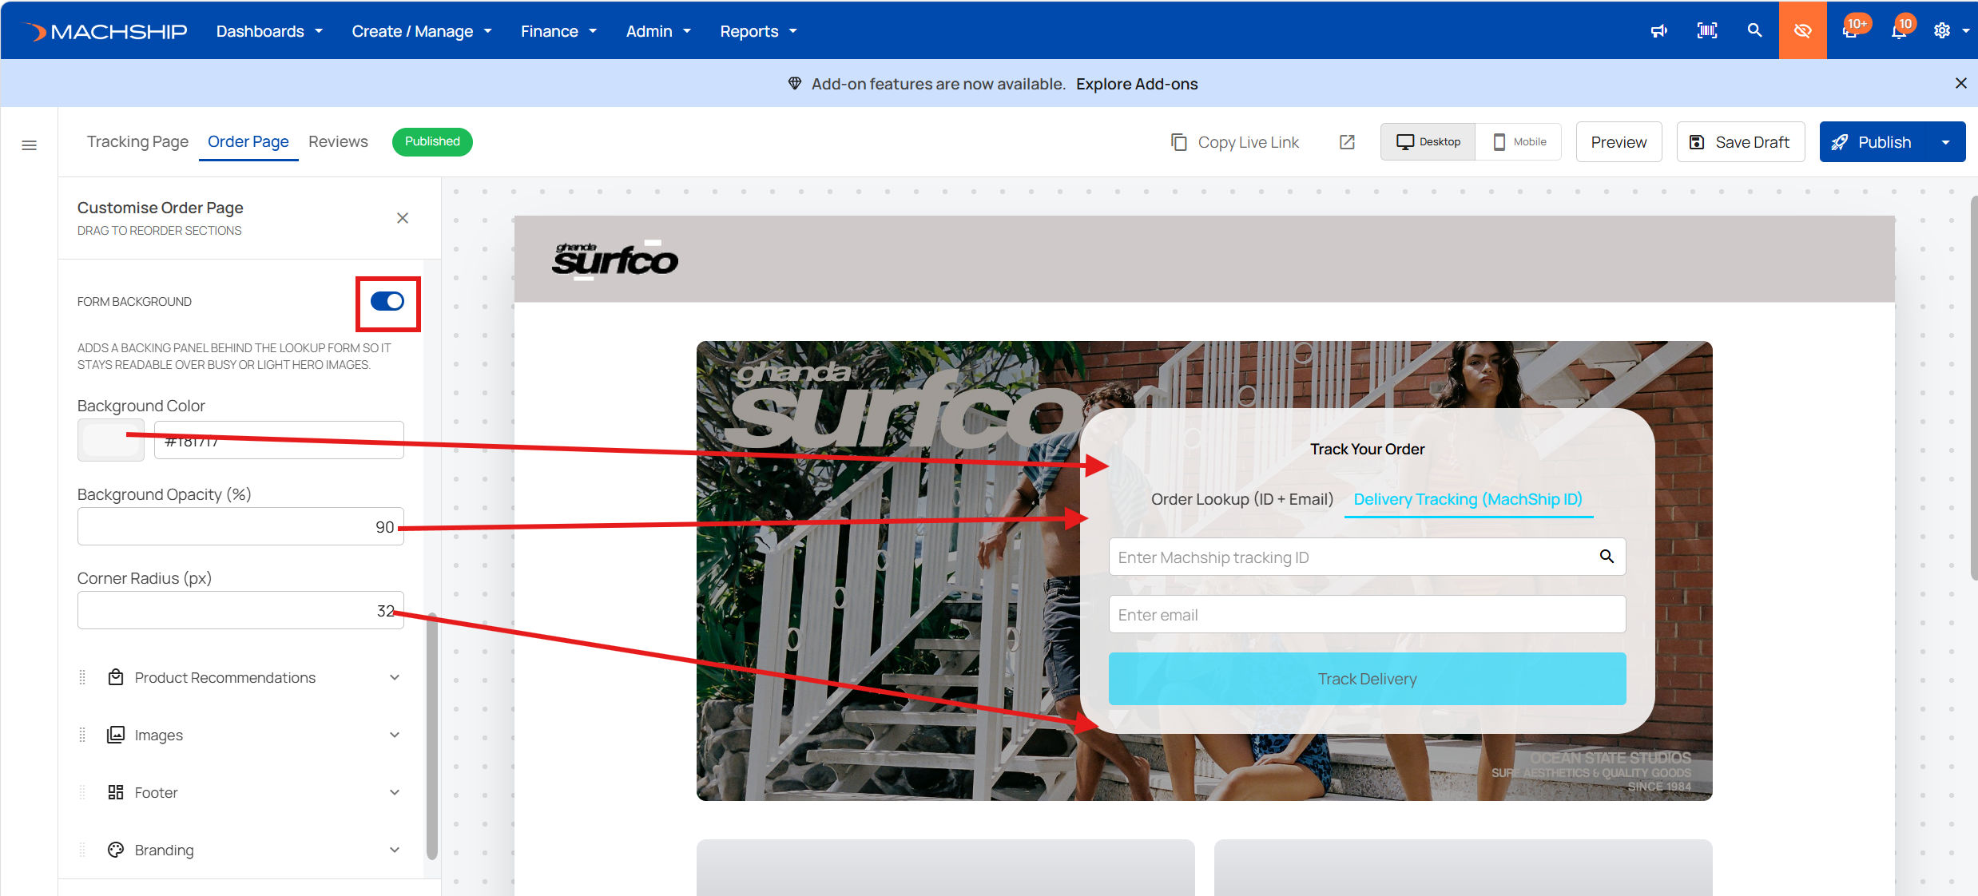The width and height of the screenshot is (1978, 896).
Task: Toggle the hamburger sidebar menu
Action: click(x=29, y=145)
